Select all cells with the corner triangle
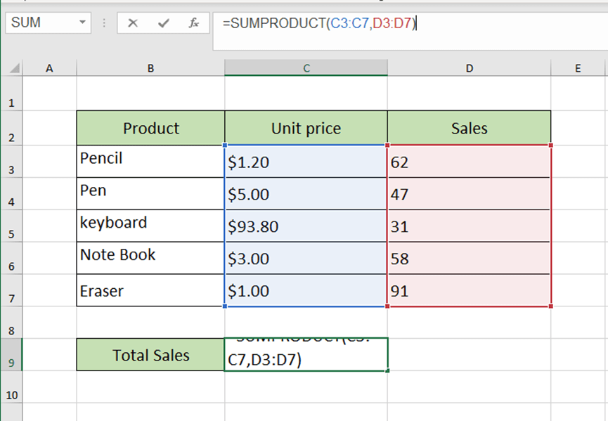The image size is (608, 421). click(x=14, y=69)
